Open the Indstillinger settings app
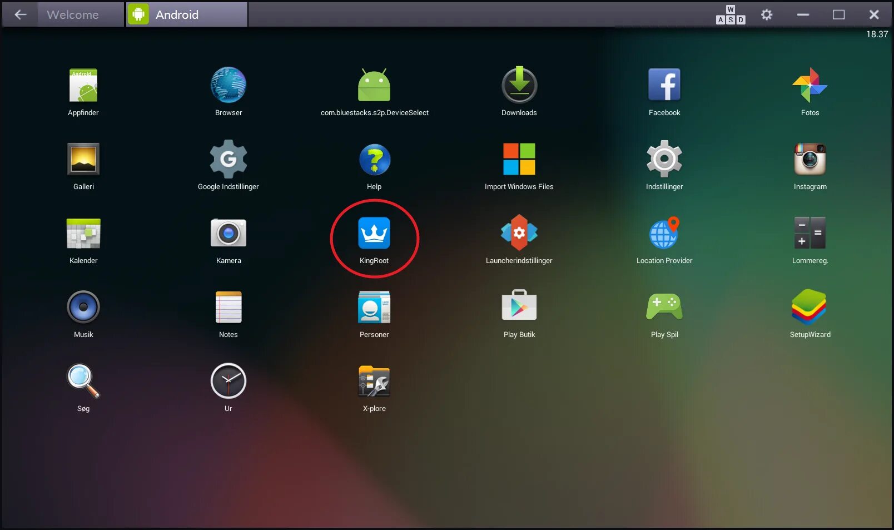This screenshot has height=530, width=894. 664,159
